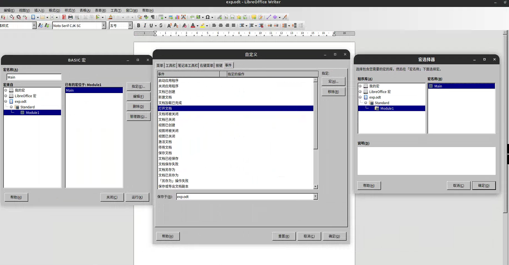Select the Clone Formatting paintbrush icon

click(x=110, y=17)
